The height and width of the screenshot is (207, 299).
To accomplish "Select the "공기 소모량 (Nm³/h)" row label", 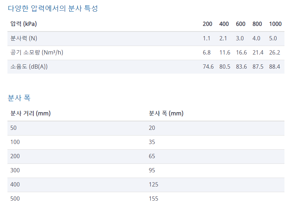I will (x=37, y=53).
